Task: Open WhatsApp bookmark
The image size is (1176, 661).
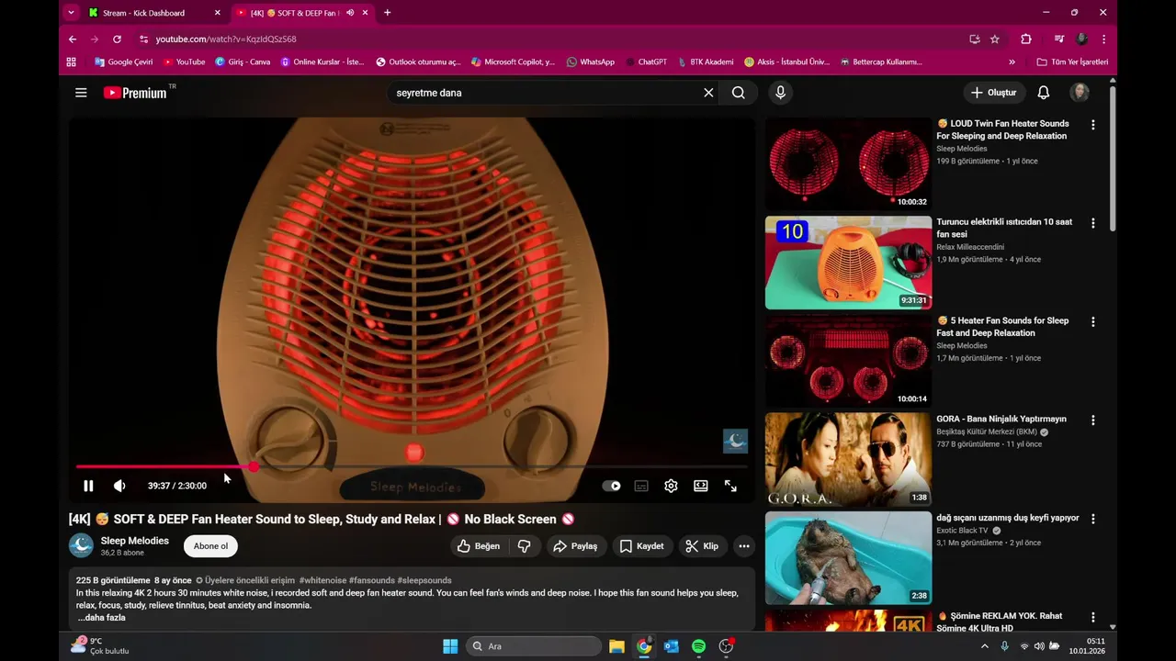Action: (591, 62)
